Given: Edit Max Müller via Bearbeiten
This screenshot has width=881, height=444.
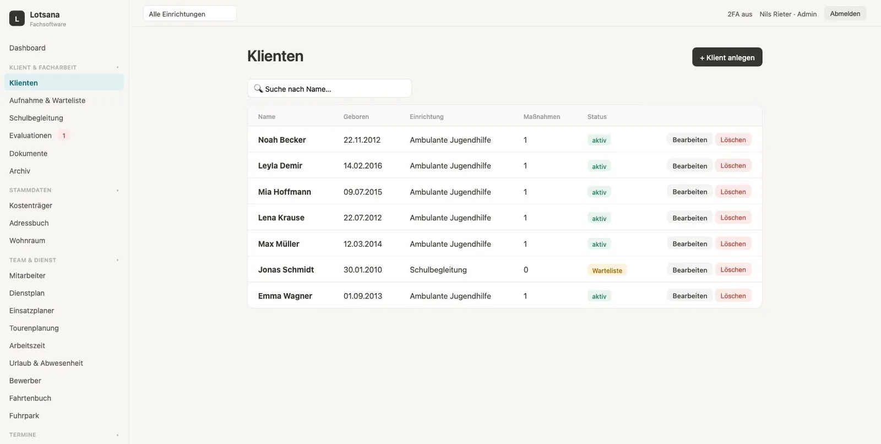Looking at the screenshot, I should [689, 244].
